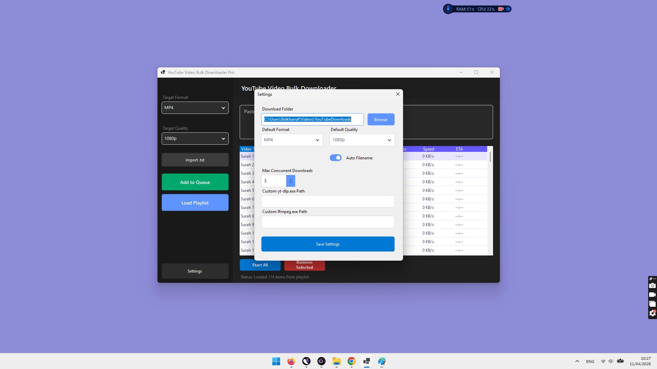
Task: Toggle the Auto Filename switch
Action: point(336,158)
